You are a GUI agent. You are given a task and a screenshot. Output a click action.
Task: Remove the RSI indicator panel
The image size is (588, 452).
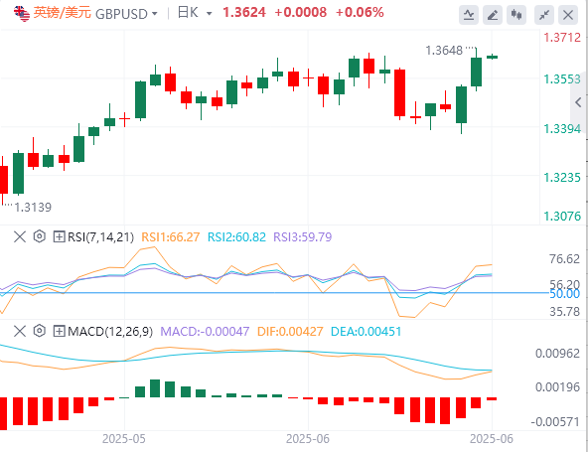20,237
